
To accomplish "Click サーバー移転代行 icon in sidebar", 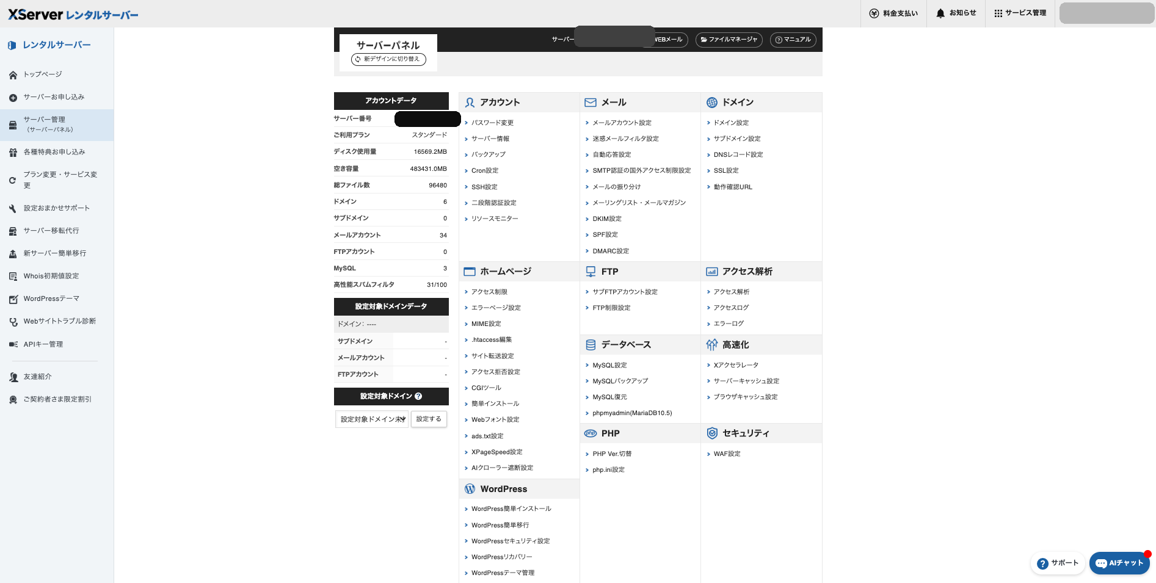I will (x=13, y=231).
